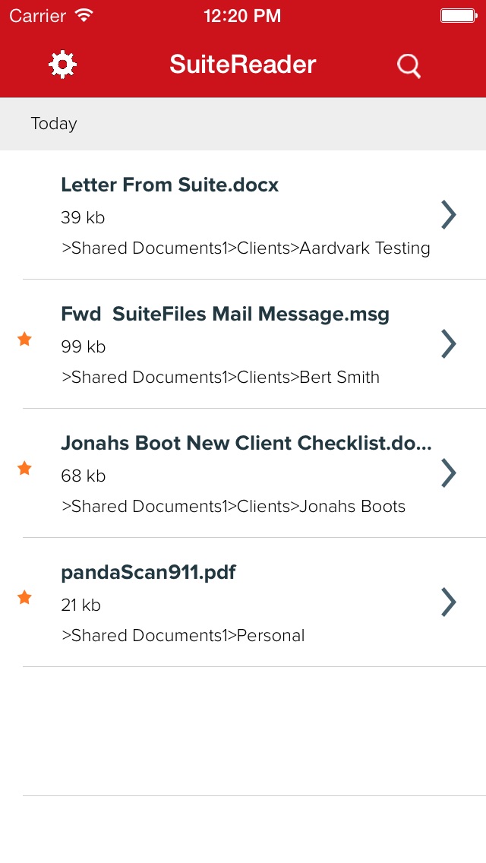Tap chevron next to pandaScan911.pdf
This screenshot has width=486, height=863.
coord(449,602)
